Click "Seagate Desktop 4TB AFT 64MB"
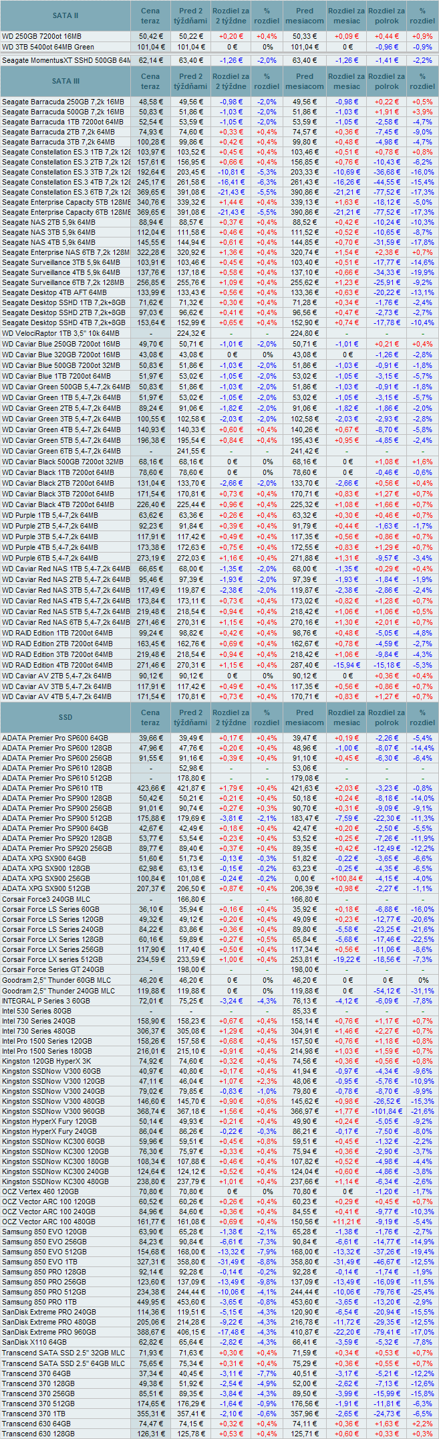The width and height of the screenshot is (439, 1439). click(x=54, y=292)
